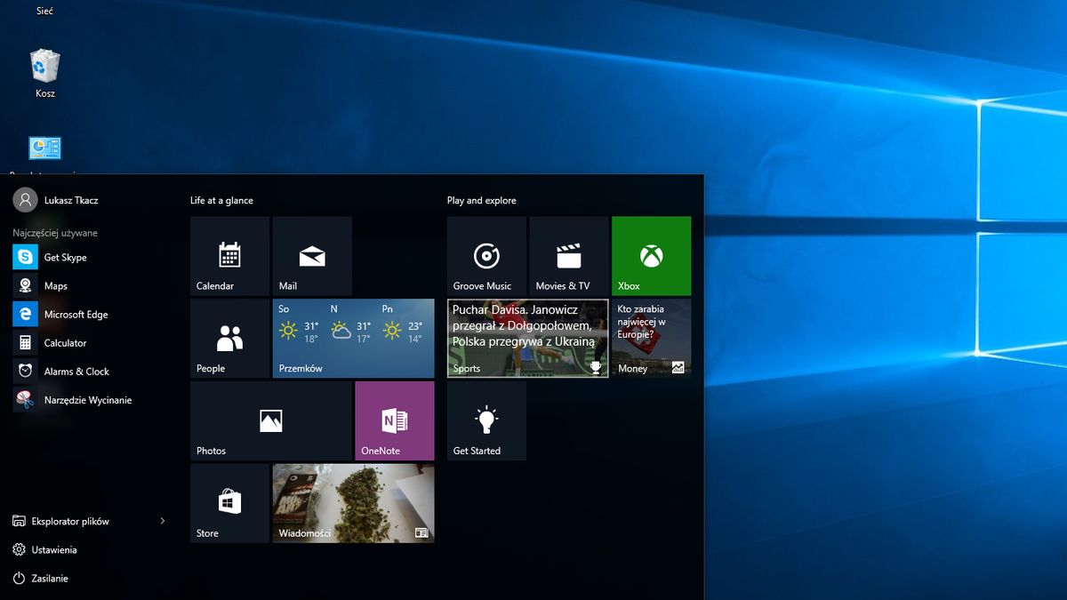Open the Money news tile
Viewport: 1067px width, 600px height.
coord(652,339)
